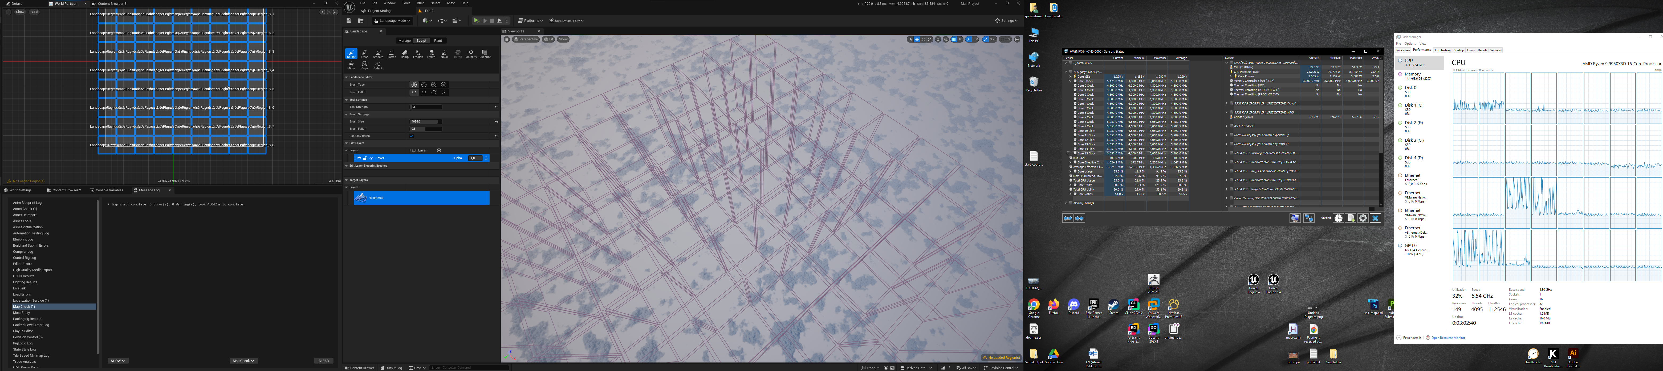Add a new edit layer with the plus icon
Image resolution: width=1663 pixels, height=371 pixels.
[439, 151]
